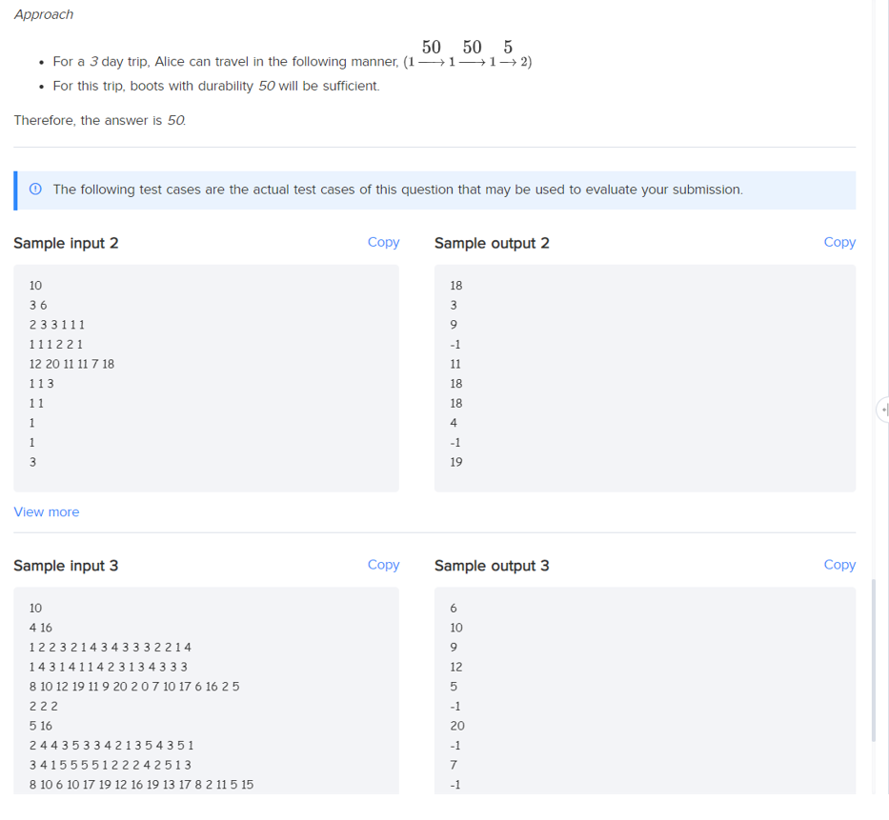Copy Sample output 2
The width and height of the screenshot is (889, 820).
coord(839,242)
